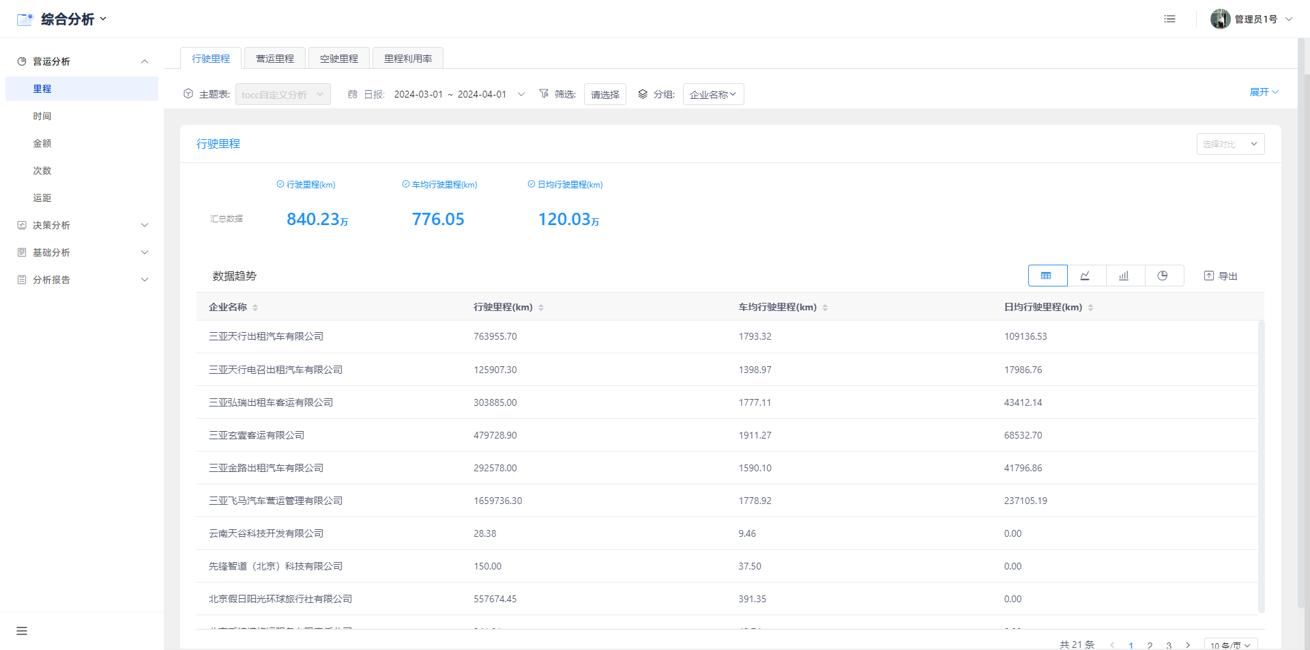
Task: Switch to the 营运里程 tab
Action: pyautogui.click(x=274, y=59)
